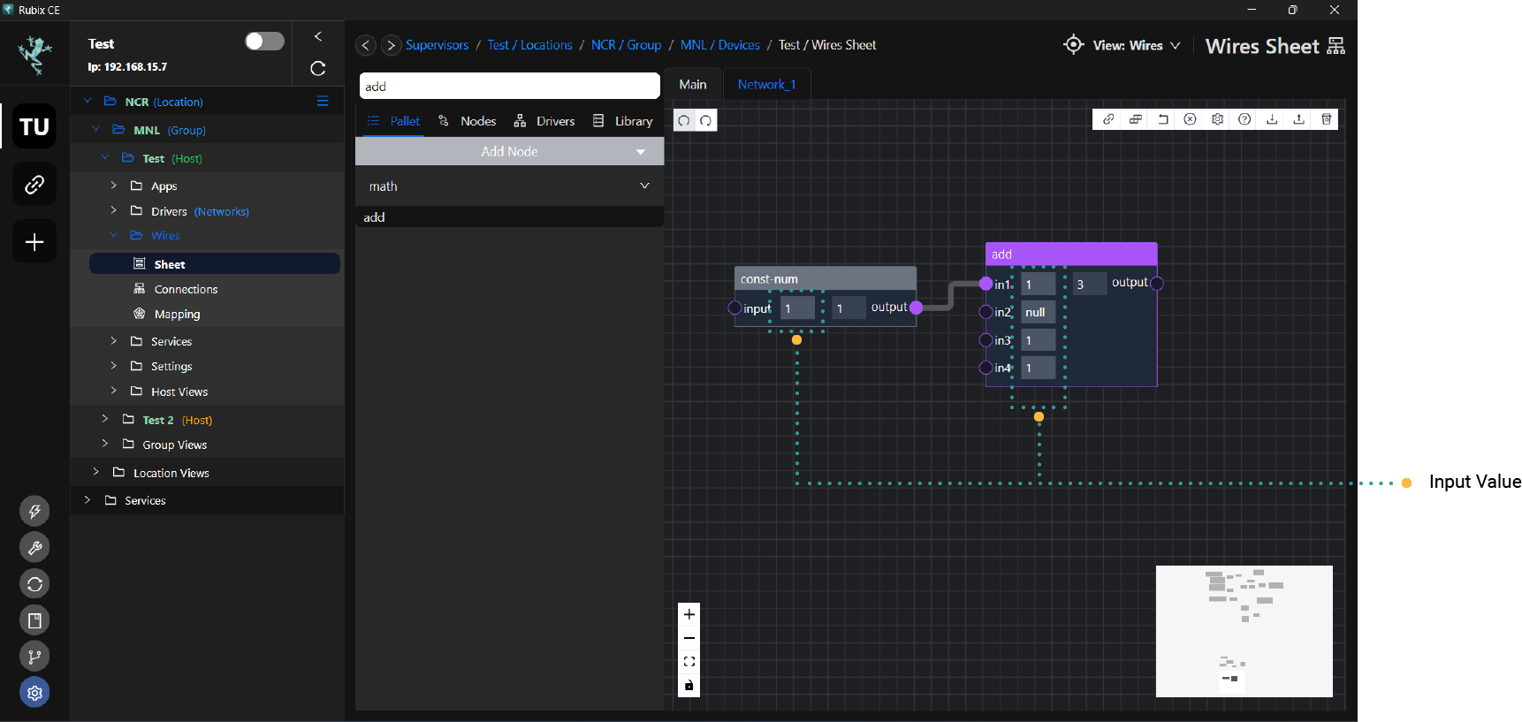Click the upload icon in the canvas toolbar
Viewport: 1522px width, 722px height.
click(x=1299, y=119)
